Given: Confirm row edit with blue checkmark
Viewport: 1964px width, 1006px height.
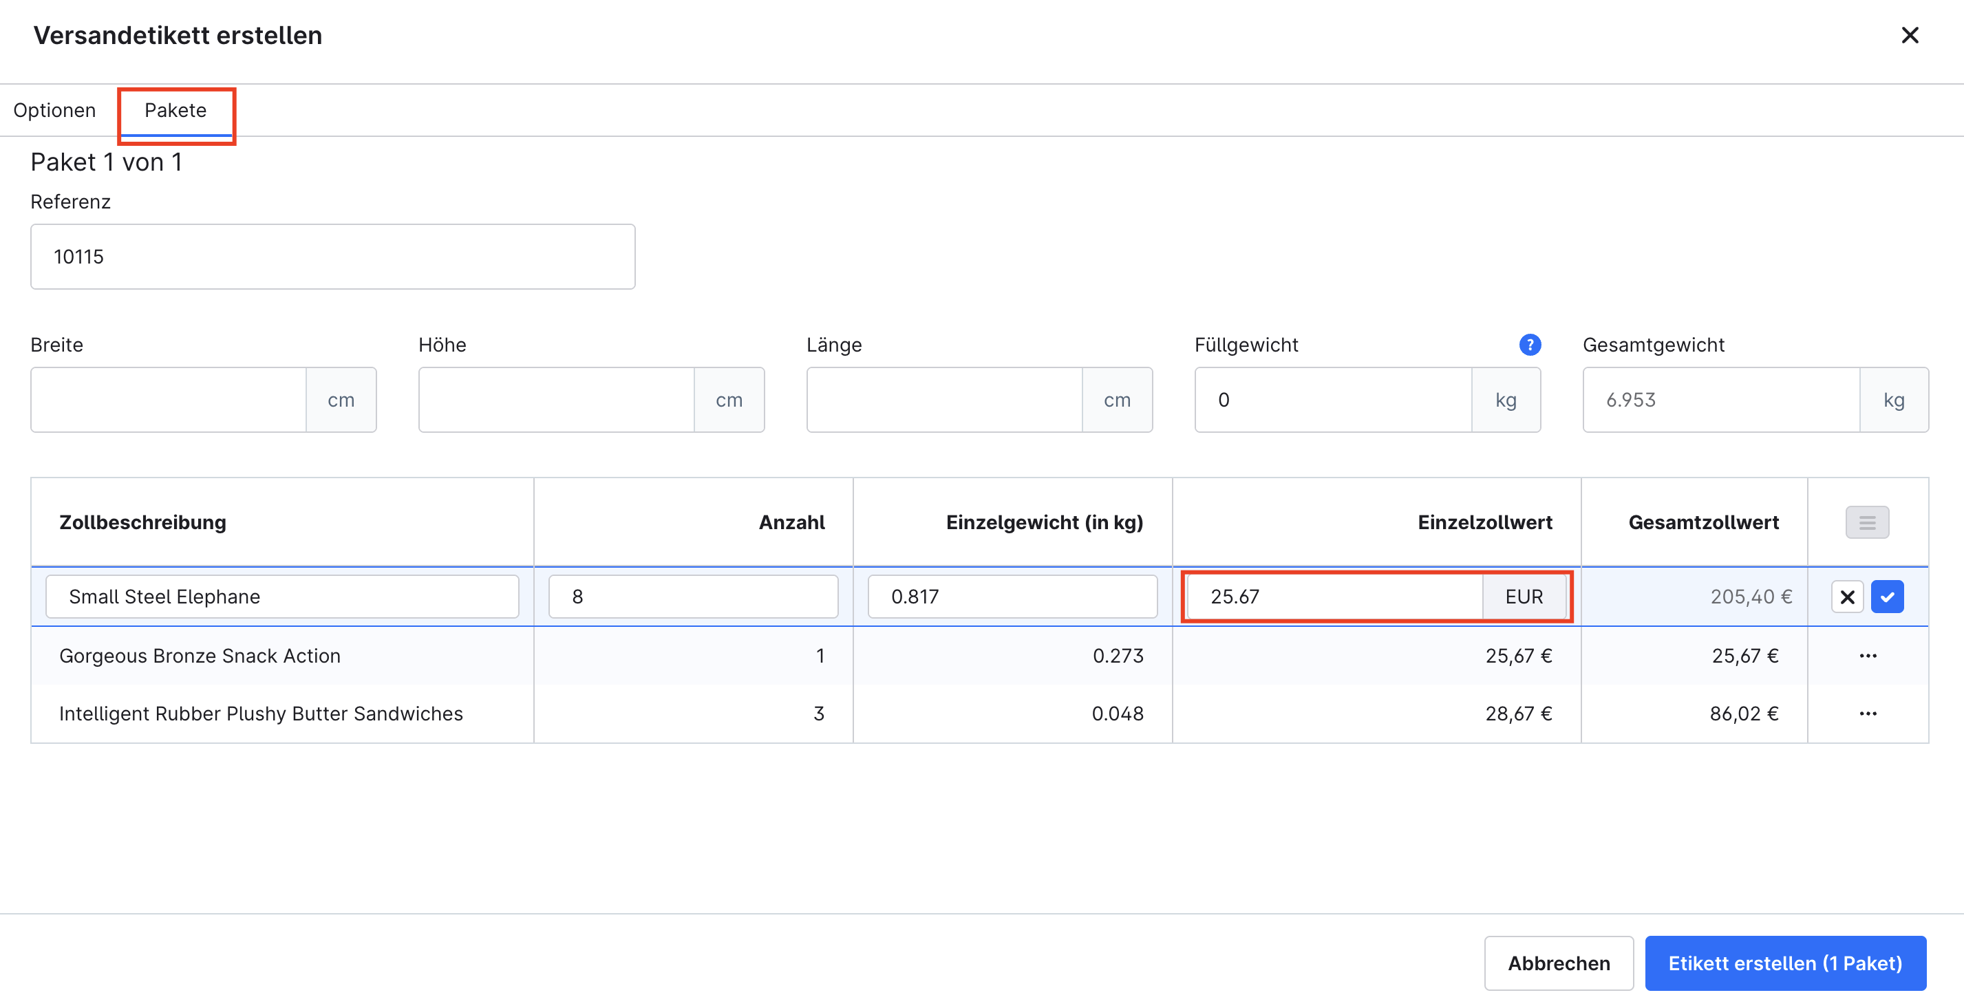Looking at the screenshot, I should coord(1887,597).
